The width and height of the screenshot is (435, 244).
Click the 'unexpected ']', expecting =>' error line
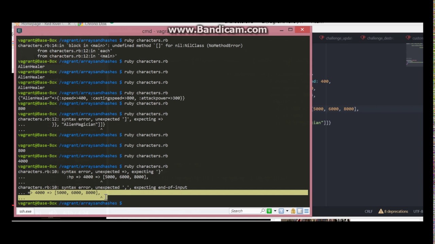tap(90, 119)
